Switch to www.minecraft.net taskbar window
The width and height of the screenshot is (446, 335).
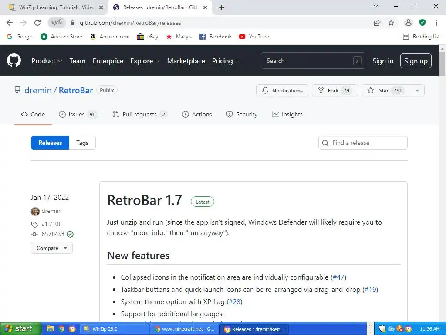point(184,329)
